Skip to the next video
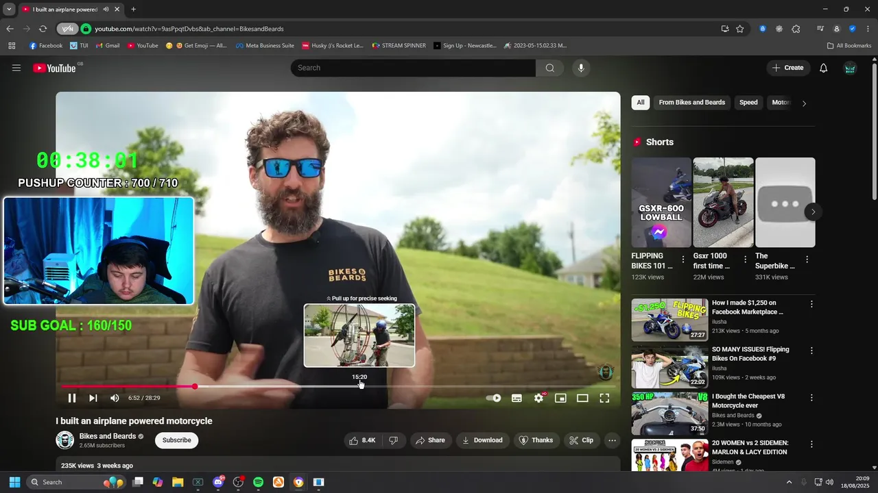Image resolution: width=878 pixels, height=493 pixels. point(93,398)
